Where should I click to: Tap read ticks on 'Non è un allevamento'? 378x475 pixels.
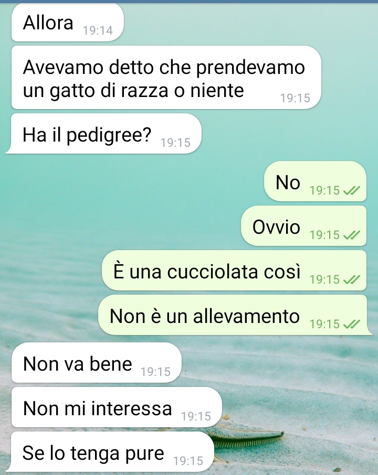352,324
